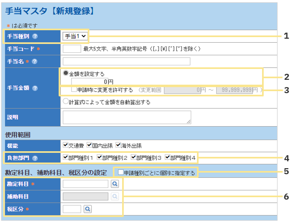Uncheck the 海外出張 checkbox

pyautogui.click(x=118, y=145)
